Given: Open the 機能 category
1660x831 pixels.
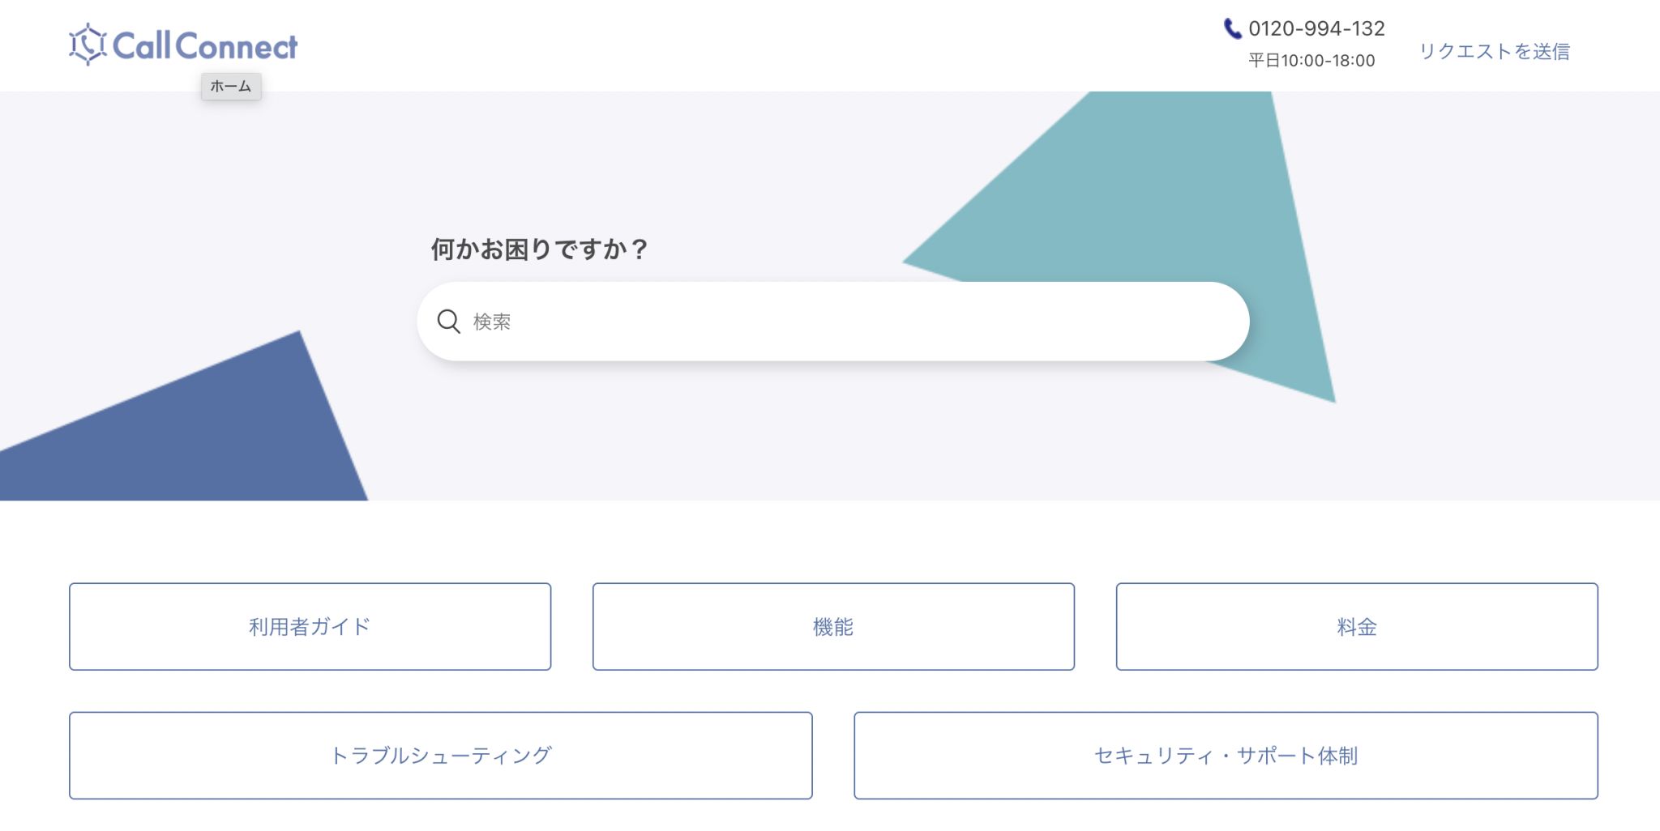Looking at the screenshot, I should (833, 626).
